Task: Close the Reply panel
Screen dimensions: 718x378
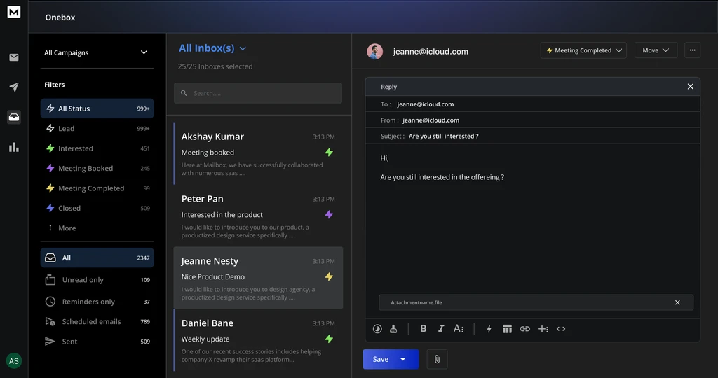Action: point(690,87)
